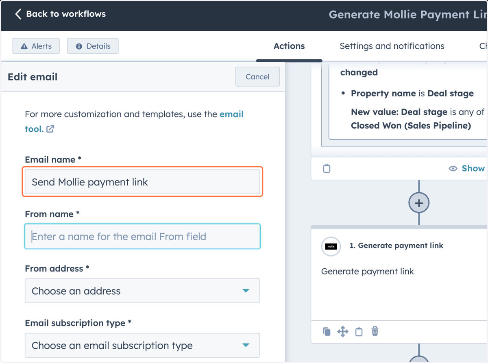Click the clipboard icon under trigger card

[327, 168]
